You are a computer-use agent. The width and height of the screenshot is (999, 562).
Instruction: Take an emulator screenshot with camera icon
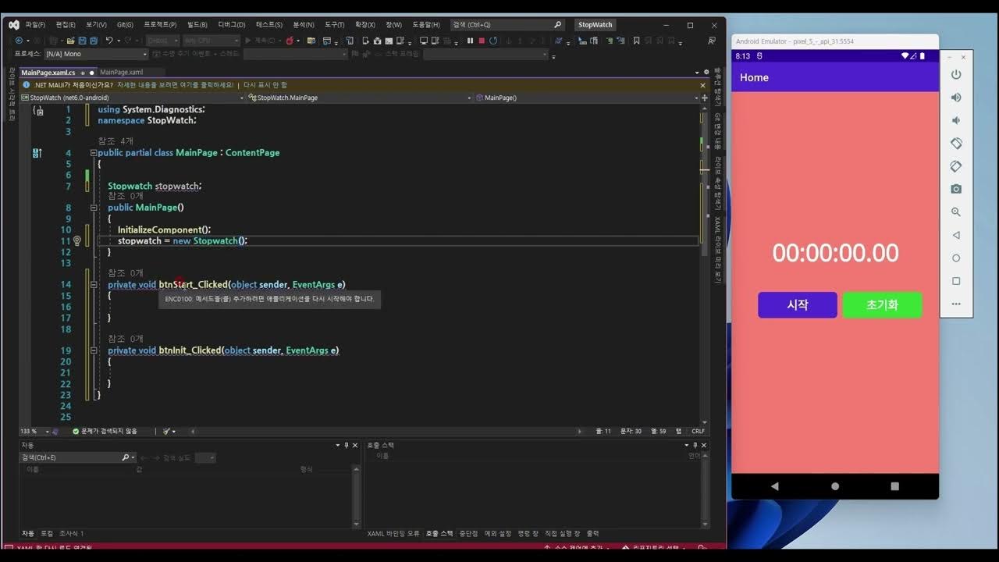click(x=955, y=189)
